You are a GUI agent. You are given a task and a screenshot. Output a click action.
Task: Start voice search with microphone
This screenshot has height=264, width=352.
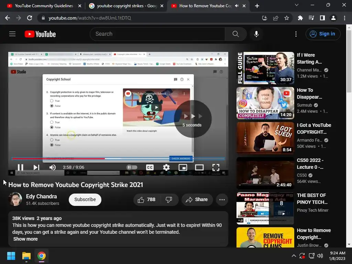coord(256,34)
